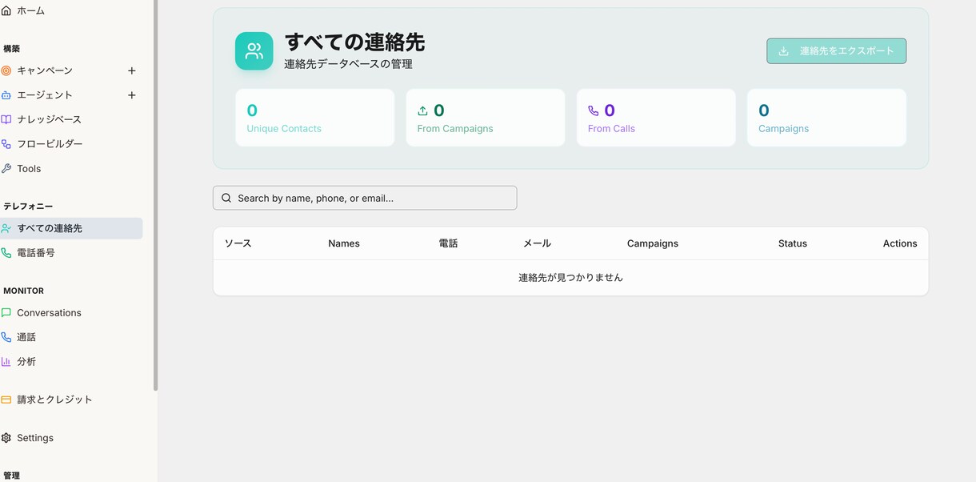
Task: Click the Campaigns stat card
Action: (826, 118)
